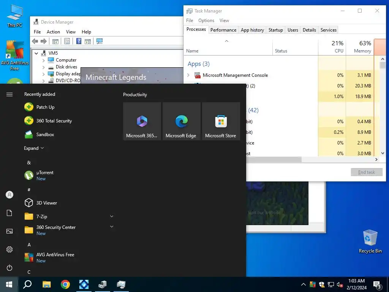389x292 pixels.
Task: Expand the Computer node in Device Manager
Action: [x=43, y=60]
